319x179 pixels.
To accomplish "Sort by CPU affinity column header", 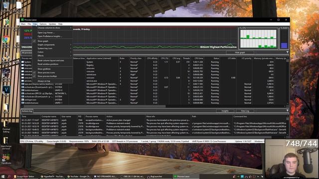I will click(x=152, y=58).
